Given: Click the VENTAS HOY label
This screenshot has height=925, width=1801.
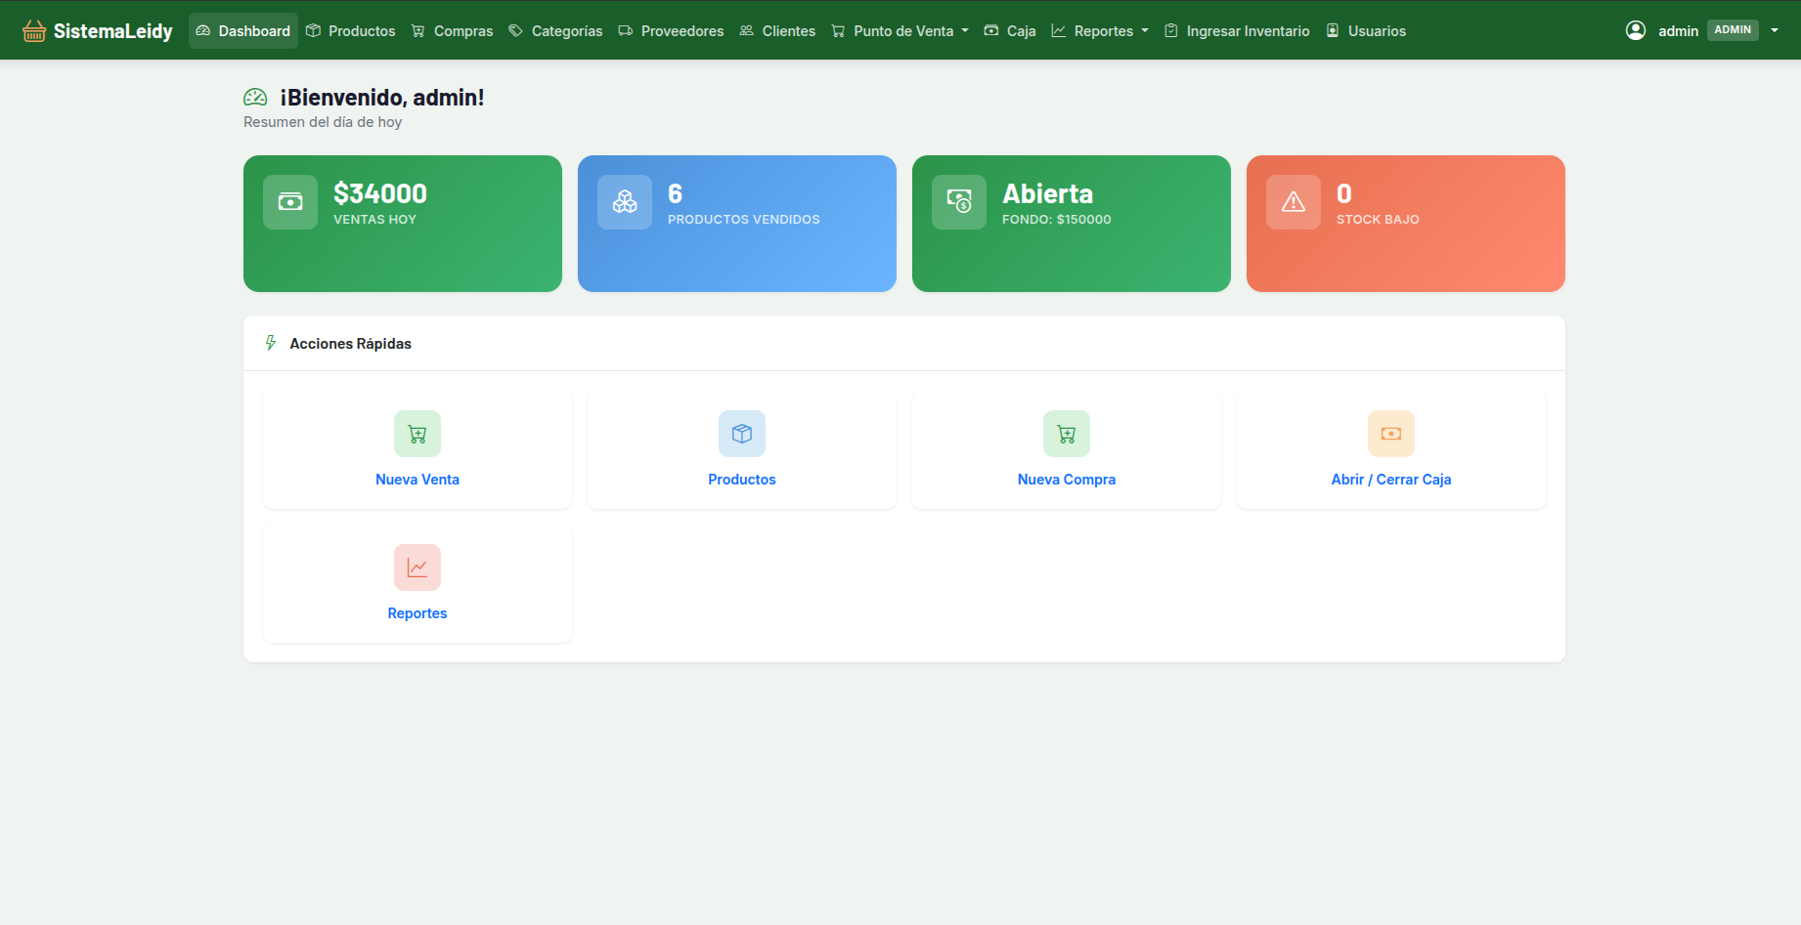Looking at the screenshot, I should point(374,220).
